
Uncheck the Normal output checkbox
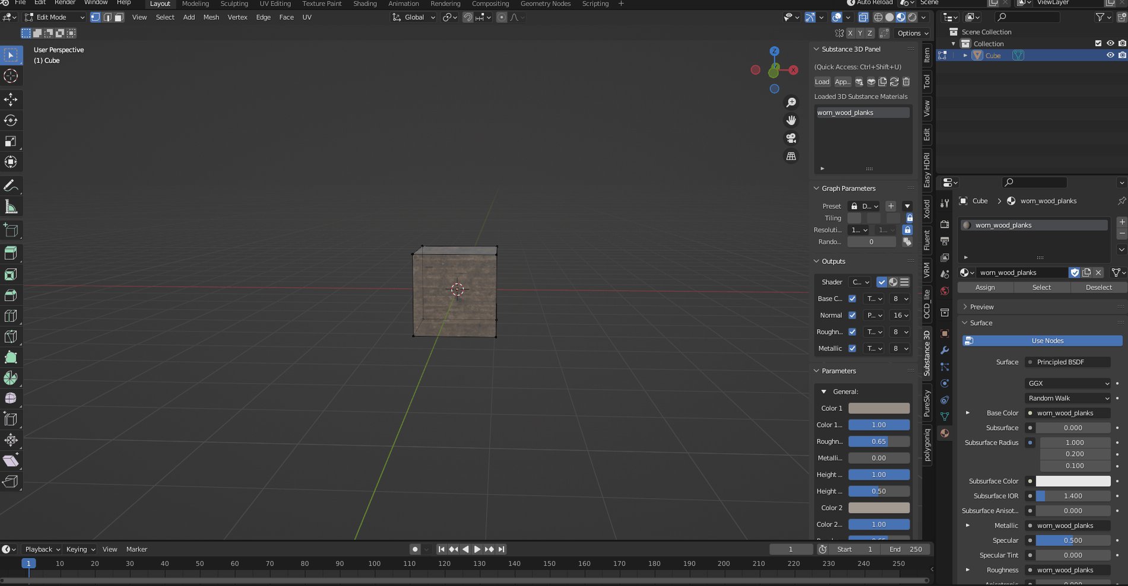(853, 315)
